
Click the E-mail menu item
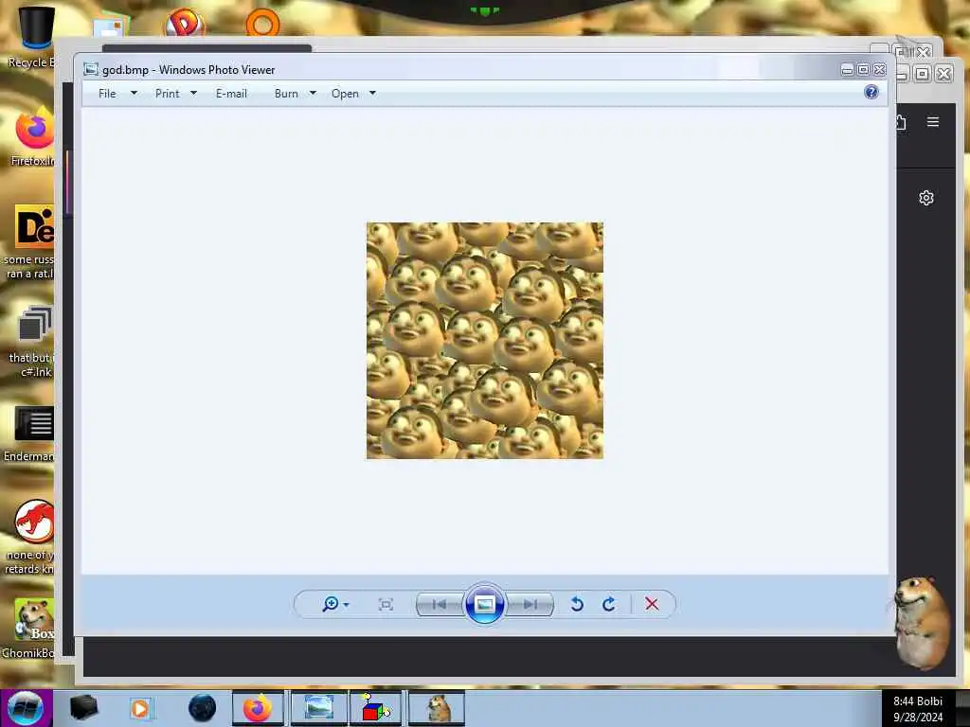(231, 94)
